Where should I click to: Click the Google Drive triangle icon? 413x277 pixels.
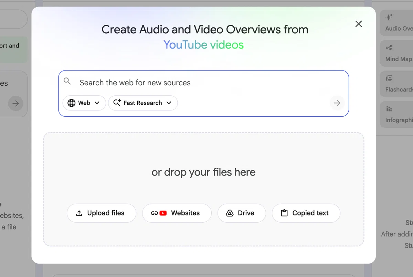pos(230,213)
